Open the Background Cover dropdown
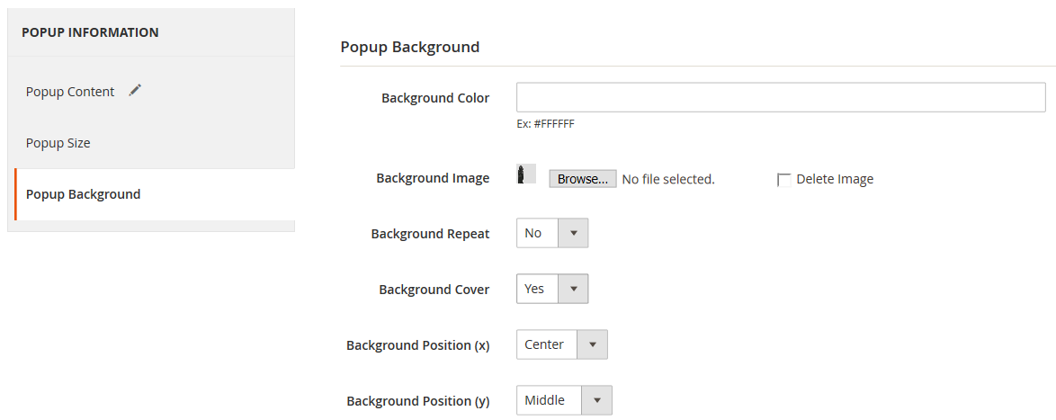Screen dimensions: 1056x420 [552, 289]
